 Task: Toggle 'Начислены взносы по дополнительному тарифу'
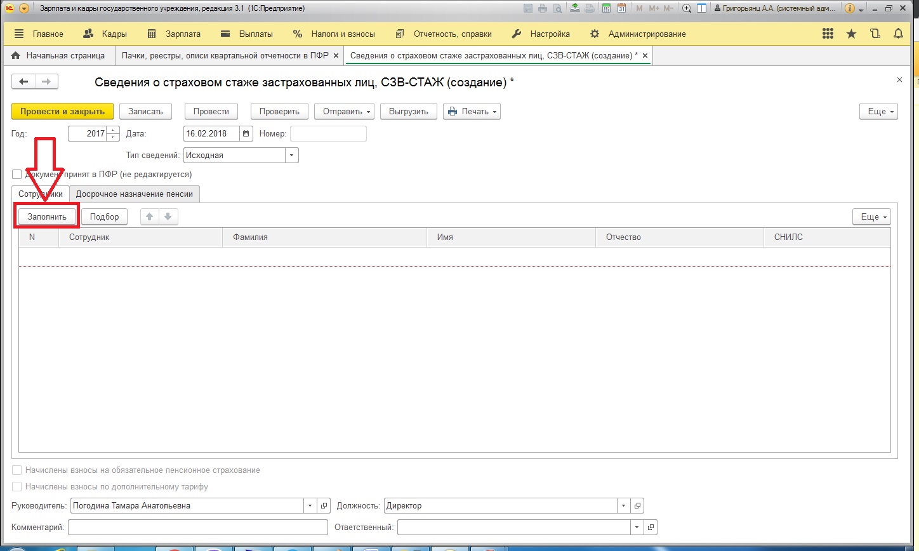point(17,487)
